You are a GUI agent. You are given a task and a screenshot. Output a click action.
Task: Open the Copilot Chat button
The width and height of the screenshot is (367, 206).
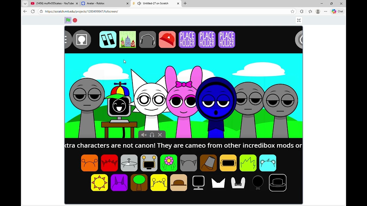pyautogui.click(x=337, y=11)
